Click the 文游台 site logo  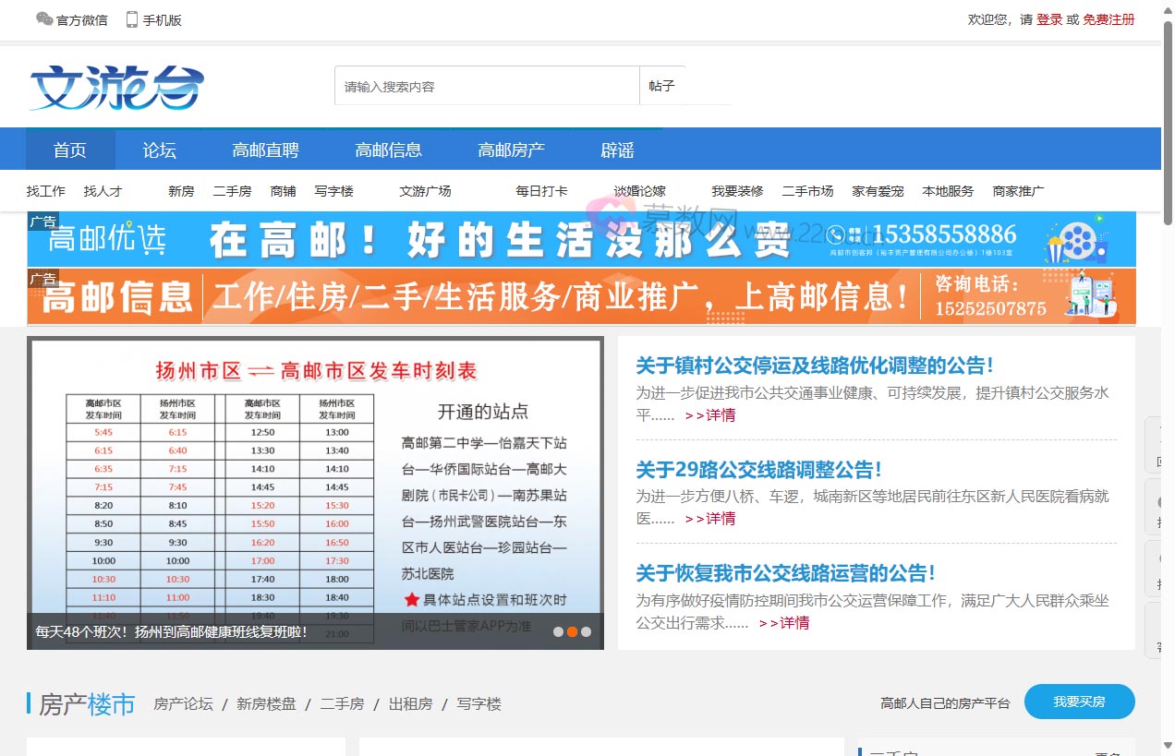coord(116,87)
